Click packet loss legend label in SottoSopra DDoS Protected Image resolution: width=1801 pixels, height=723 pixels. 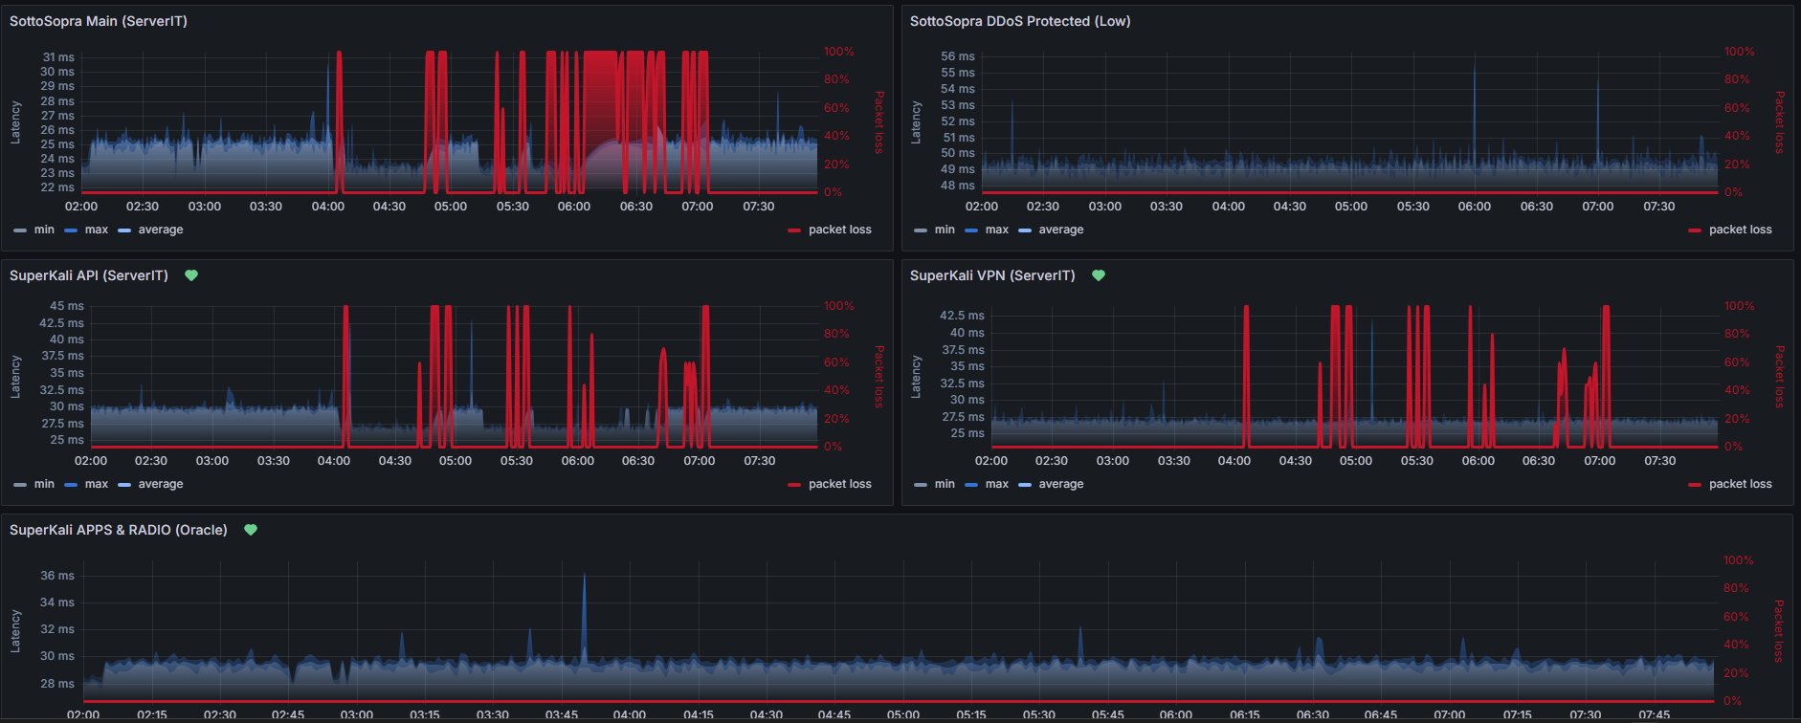(x=1740, y=230)
